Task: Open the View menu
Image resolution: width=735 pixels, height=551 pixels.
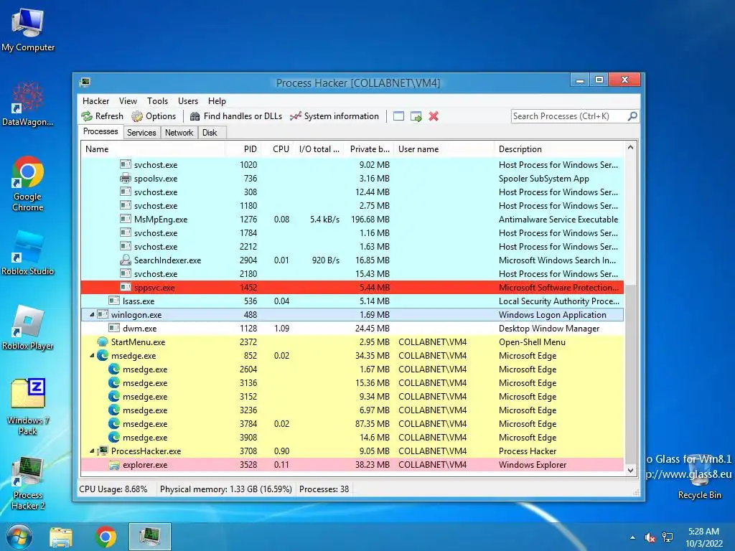Action: pos(128,101)
